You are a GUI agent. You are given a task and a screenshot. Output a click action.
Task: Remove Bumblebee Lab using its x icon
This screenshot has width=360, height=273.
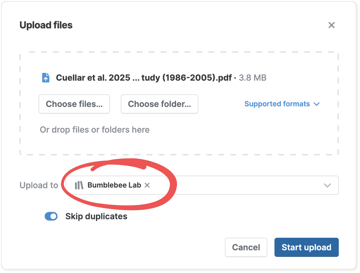click(147, 185)
